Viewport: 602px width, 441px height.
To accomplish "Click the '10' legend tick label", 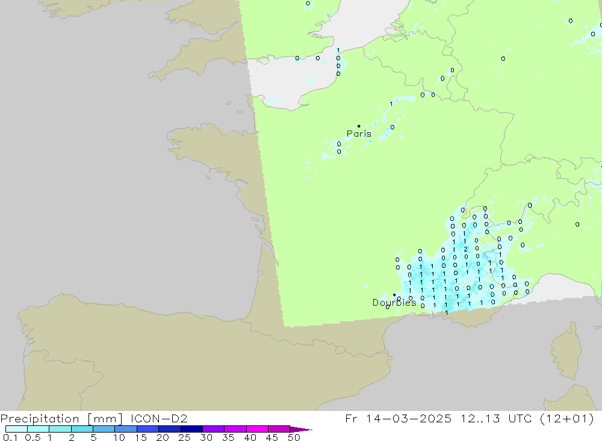I will point(119,437).
